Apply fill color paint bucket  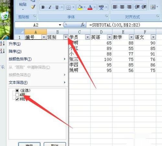[80, 7]
